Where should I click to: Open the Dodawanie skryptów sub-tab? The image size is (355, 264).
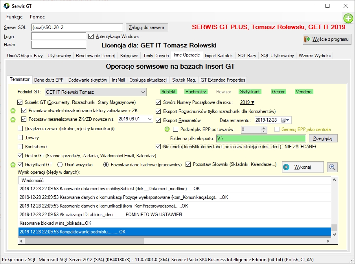point(88,80)
